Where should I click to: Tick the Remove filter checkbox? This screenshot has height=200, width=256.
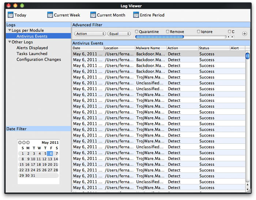168,32
